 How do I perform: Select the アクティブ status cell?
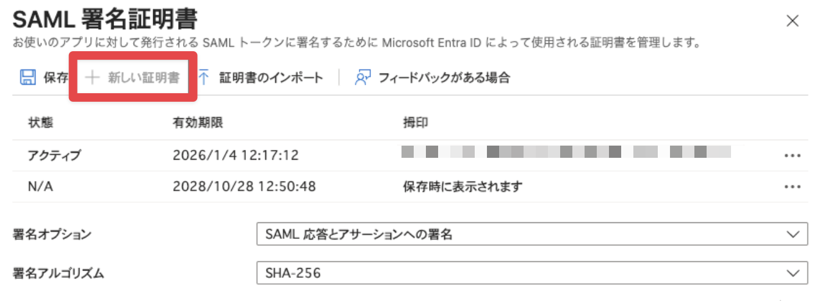(x=54, y=155)
